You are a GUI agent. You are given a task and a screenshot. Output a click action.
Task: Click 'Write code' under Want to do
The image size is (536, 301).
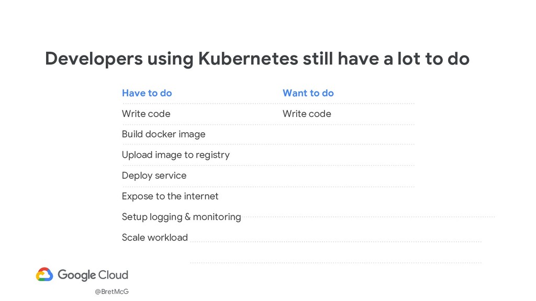tap(307, 113)
